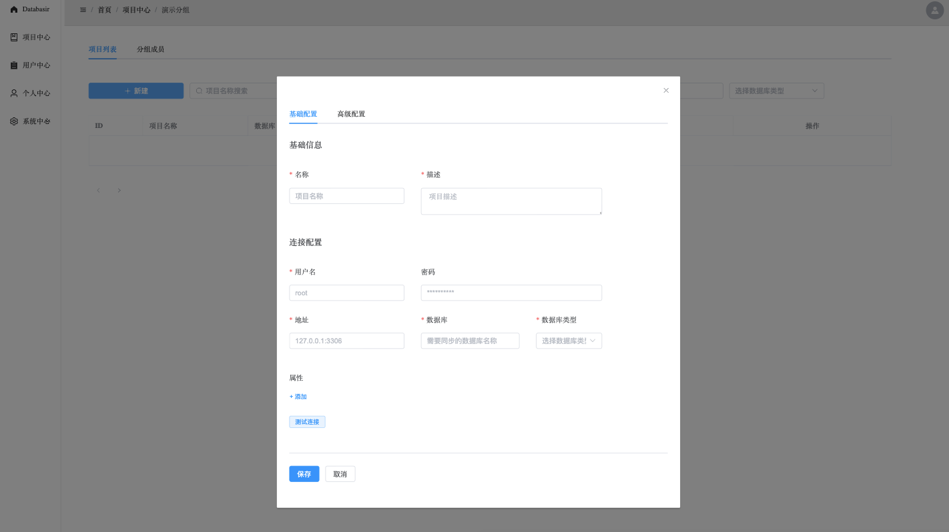Focus the 地址 127.0.0.1:3306 field
This screenshot has height=532, width=949.
[x=346, y=341]
